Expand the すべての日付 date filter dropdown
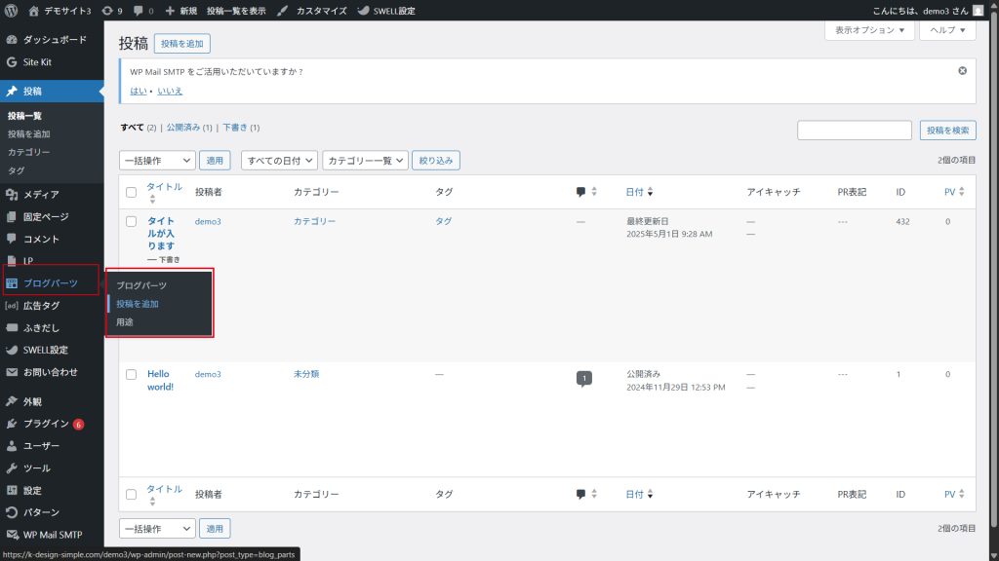The height and width of the screenshot is (561, 999). coord(280,161)
